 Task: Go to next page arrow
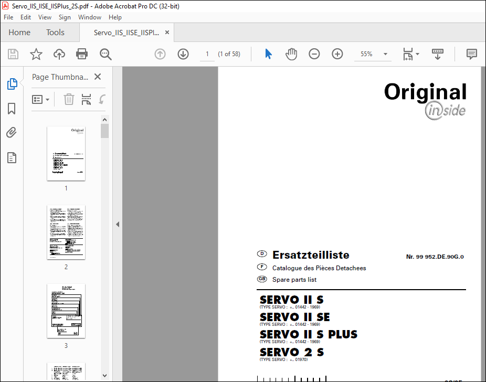(x=183, y=54)
